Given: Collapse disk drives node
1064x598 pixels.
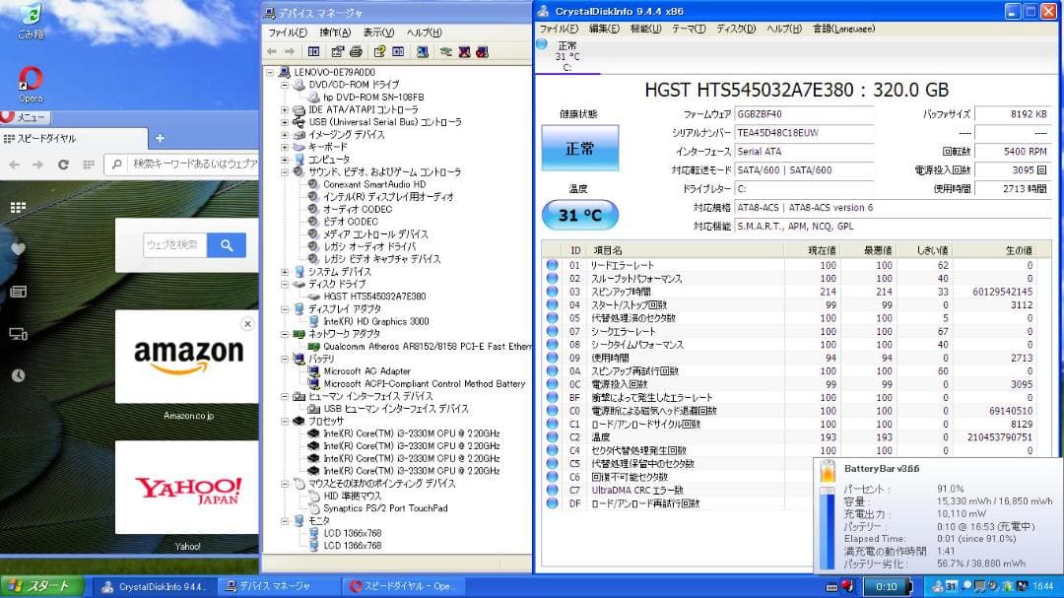Looking at the screenshot, I should coord(285,285).
